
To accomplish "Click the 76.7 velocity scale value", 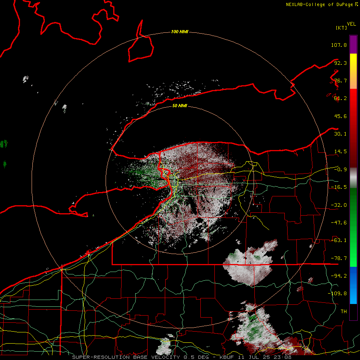I will 340,80.
